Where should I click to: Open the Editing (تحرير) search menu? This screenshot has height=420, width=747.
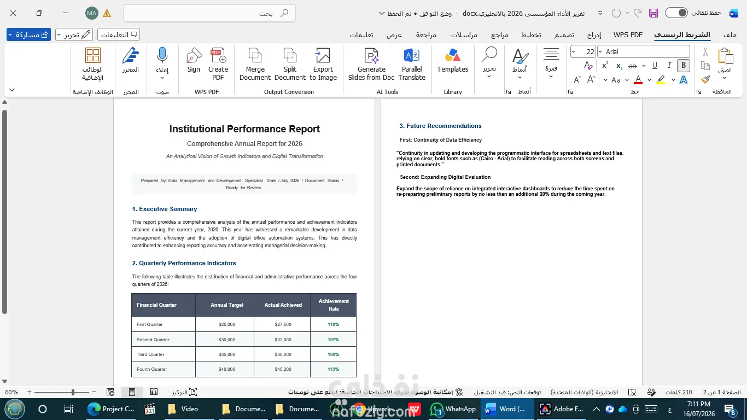tap(489, 63)
